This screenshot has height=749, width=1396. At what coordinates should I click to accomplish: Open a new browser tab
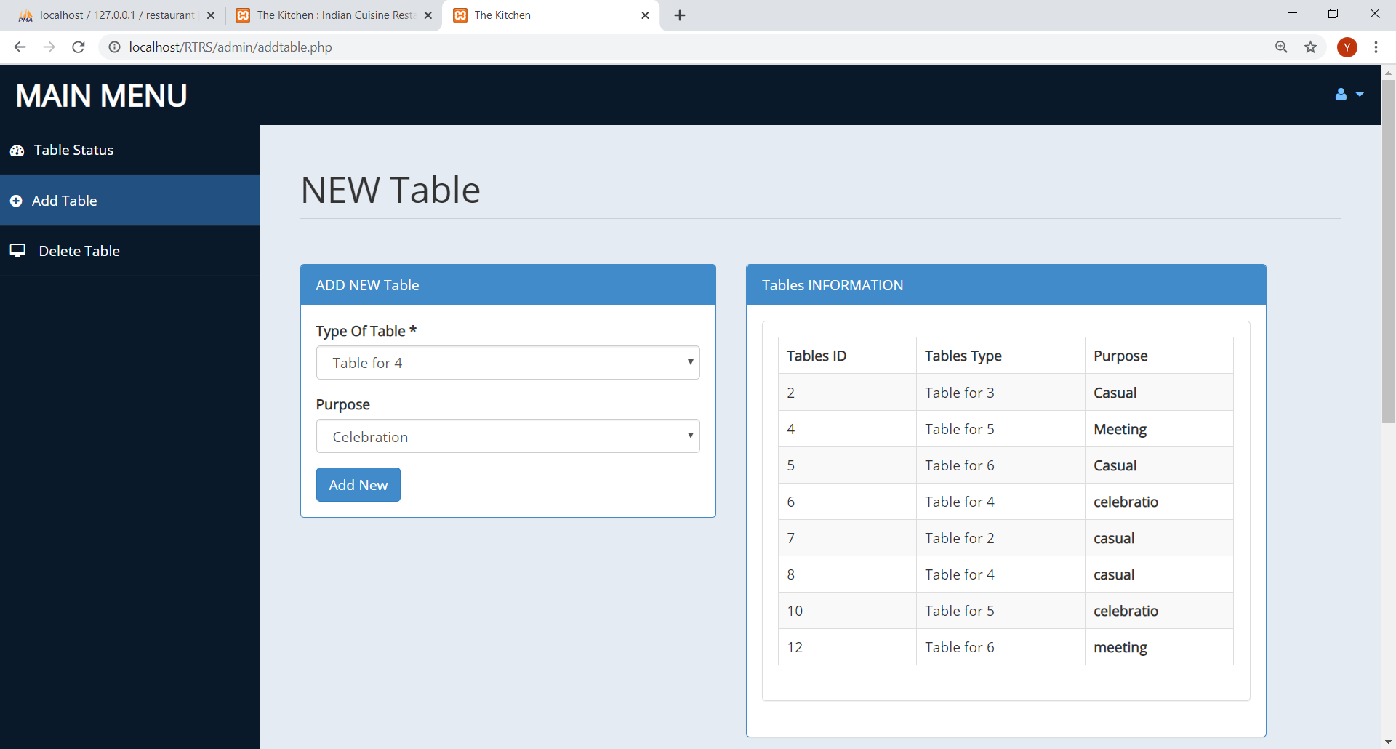click(x=679, y=15)
